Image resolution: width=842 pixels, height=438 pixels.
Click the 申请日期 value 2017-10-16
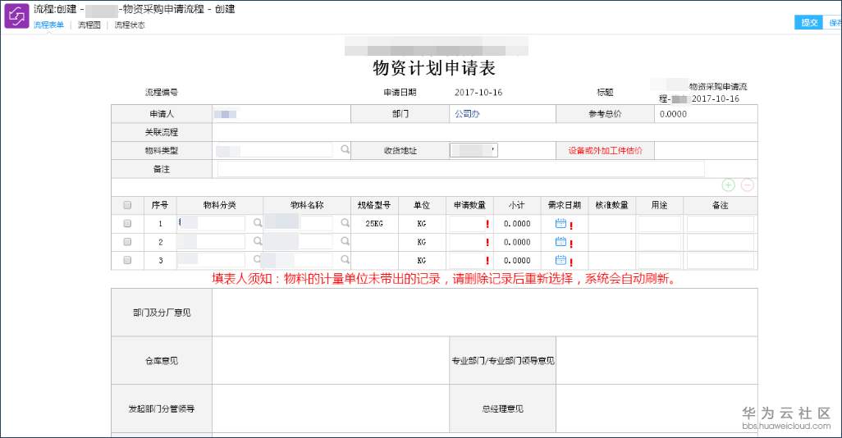click(478, 93)
